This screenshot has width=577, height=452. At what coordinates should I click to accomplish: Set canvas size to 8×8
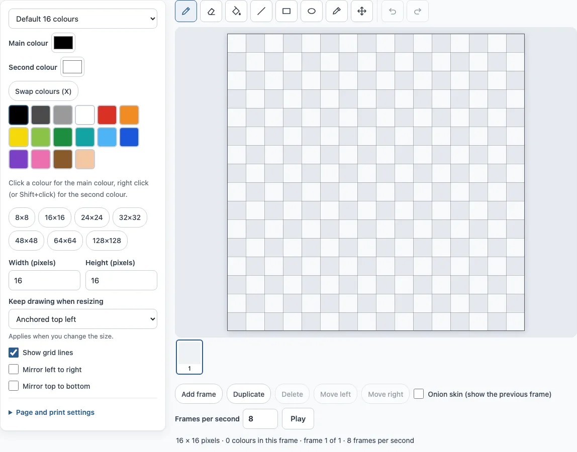pos(22,217)
